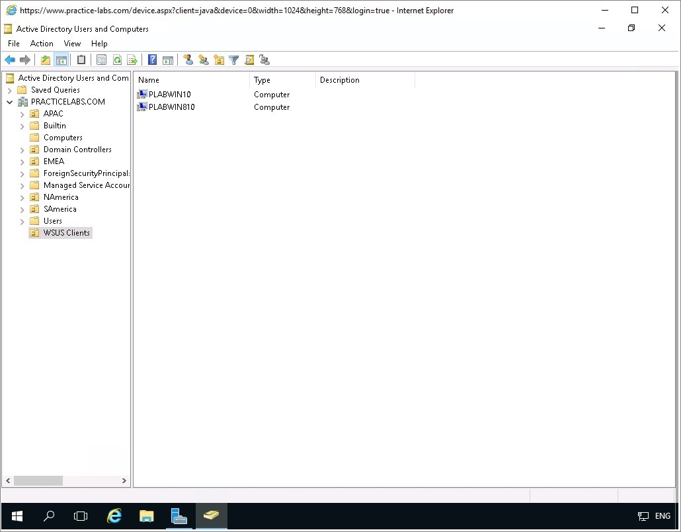Click the Find objects toolbar icon
This screenshot has height=532, width=681.
[x=249, y=60]
